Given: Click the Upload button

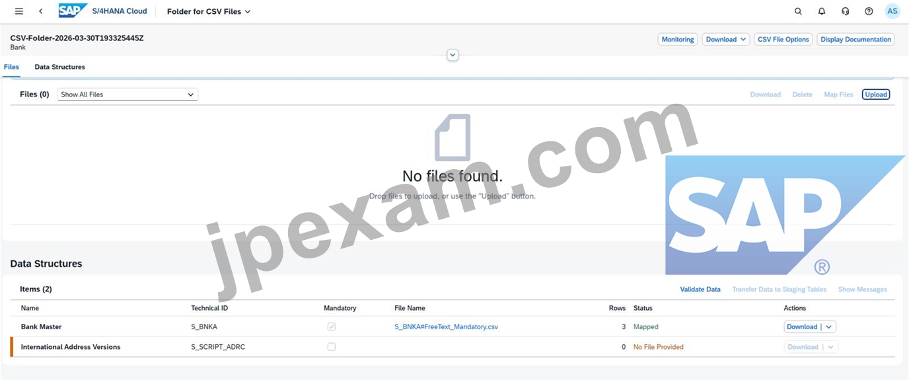Looking at the screenshot, I should 876,95.
